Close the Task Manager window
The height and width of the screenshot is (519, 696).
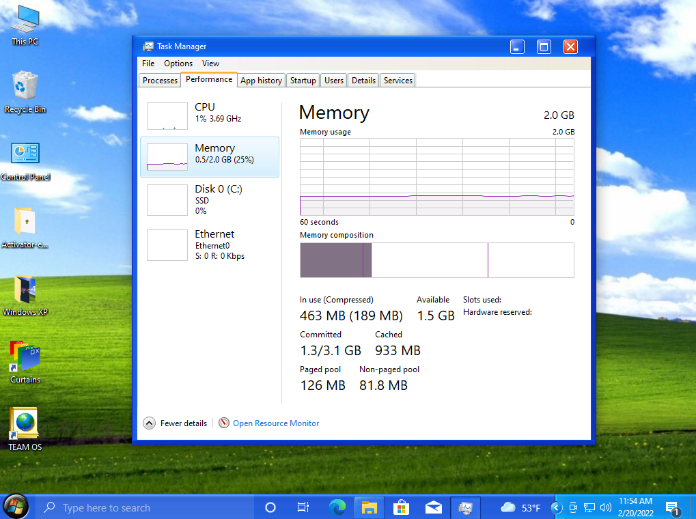[570, 46]
